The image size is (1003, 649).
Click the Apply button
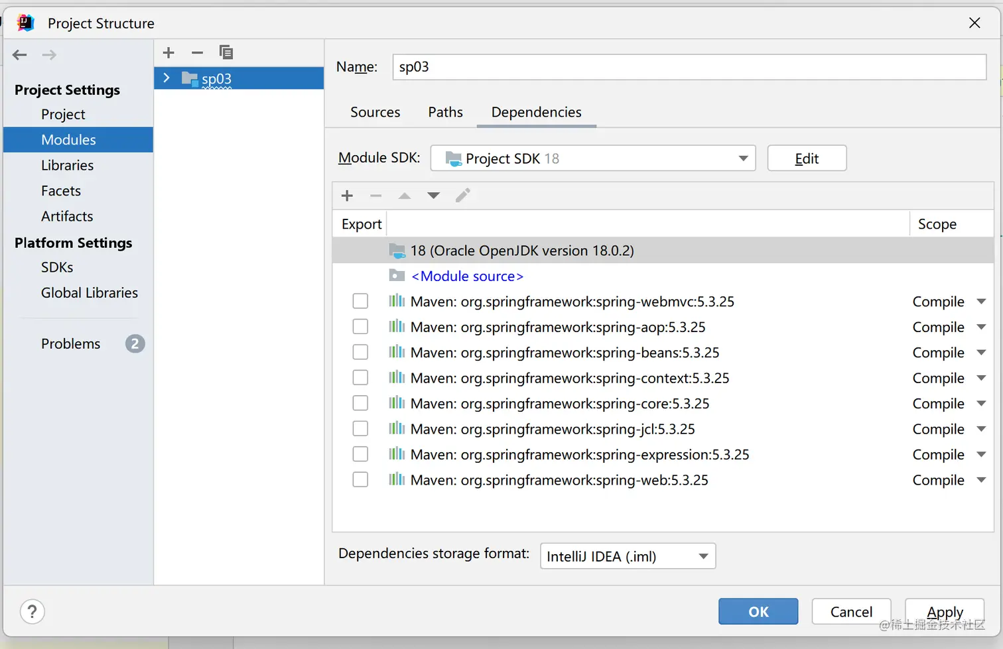(945, 611)
